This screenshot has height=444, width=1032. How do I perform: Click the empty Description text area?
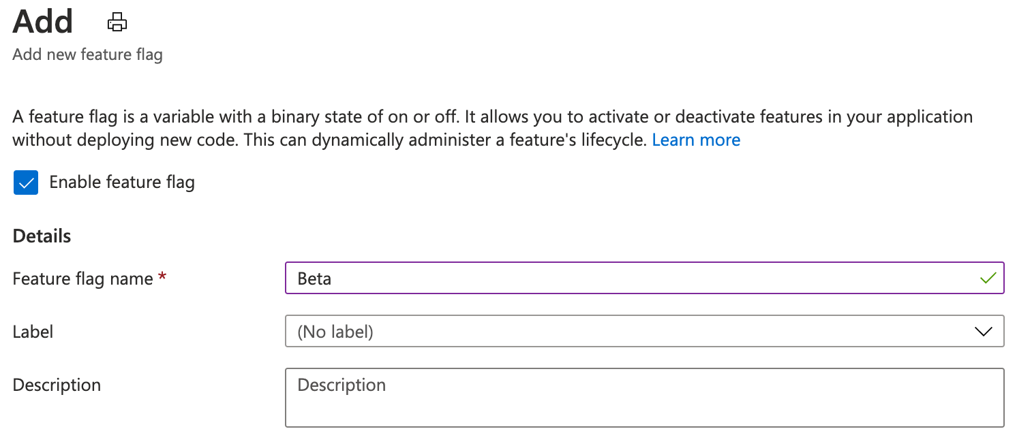tap(644, 398)
